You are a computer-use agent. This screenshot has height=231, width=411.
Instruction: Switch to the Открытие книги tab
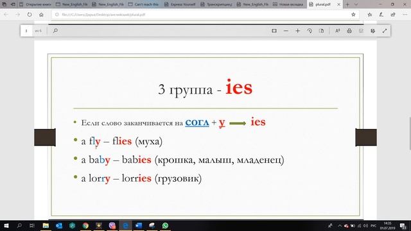point(35,4)
